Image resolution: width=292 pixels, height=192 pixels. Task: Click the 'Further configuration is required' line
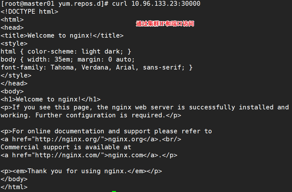91,115
